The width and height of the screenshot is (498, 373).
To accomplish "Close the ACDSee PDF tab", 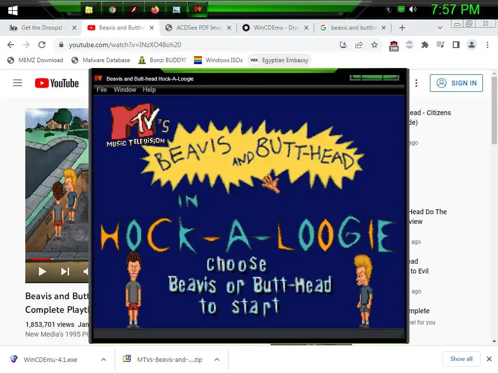I will point(229,28).
